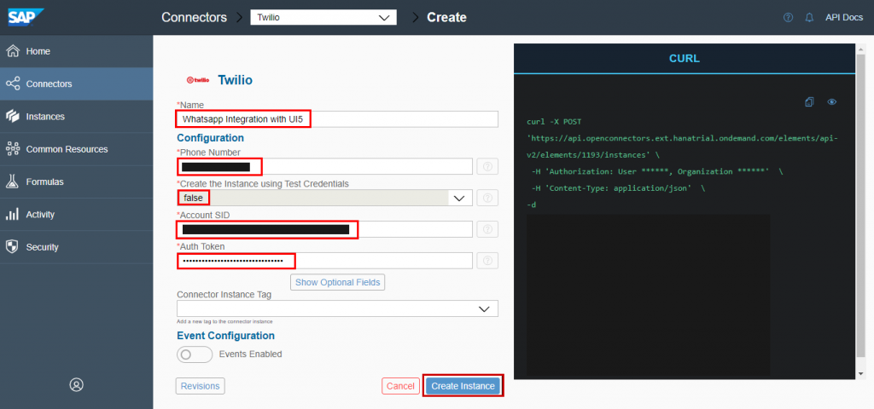Click Show Optional Fields button
The width and height of the screenshot is (874, 409).
[338, 282]
